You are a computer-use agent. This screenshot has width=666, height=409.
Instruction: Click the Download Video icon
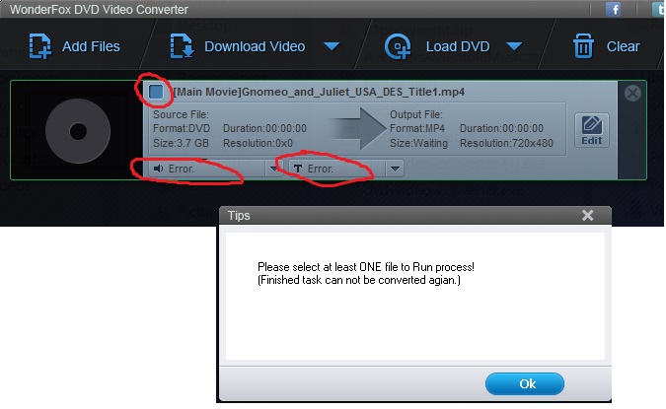click(182, 45)
